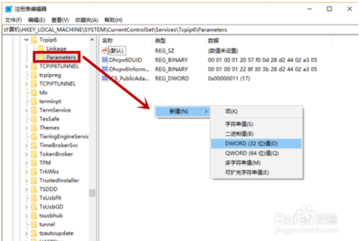Screen dimensions: 359x241
Task: Choose 字符串值(S) from the New submenu
Action: 256,124
